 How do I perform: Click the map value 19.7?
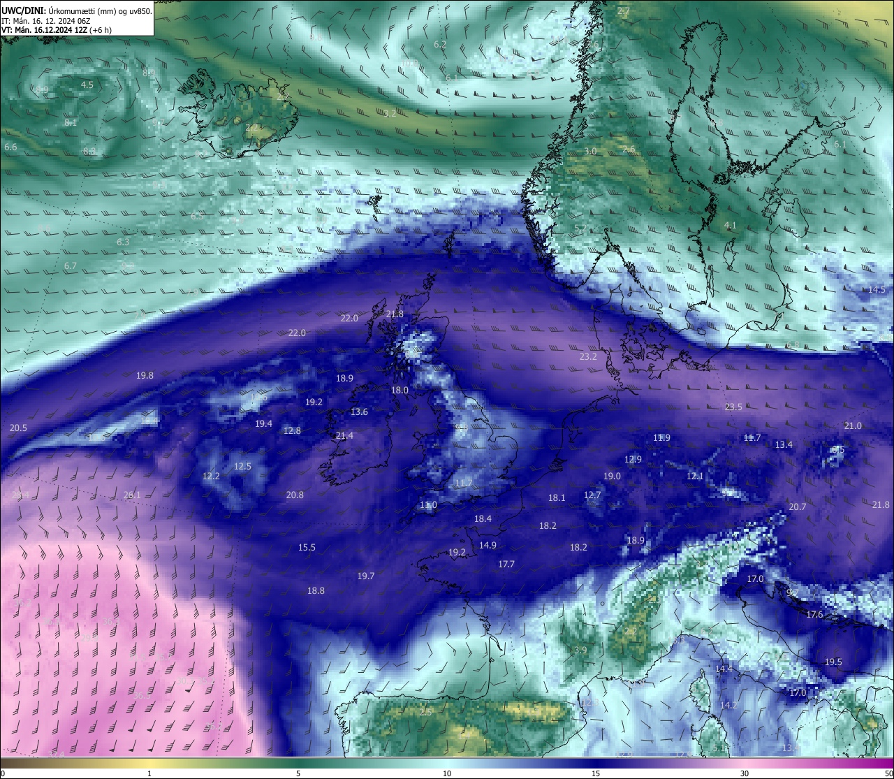point(366,576)
